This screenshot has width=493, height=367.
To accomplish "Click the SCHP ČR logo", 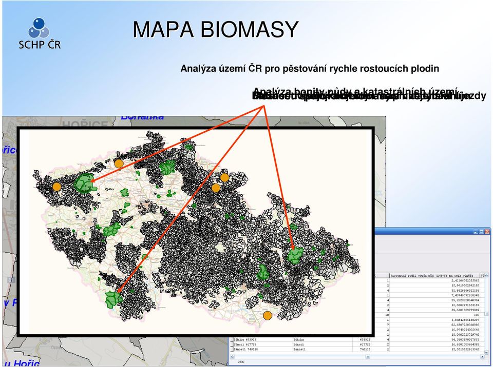I will (x=40, y=34).
